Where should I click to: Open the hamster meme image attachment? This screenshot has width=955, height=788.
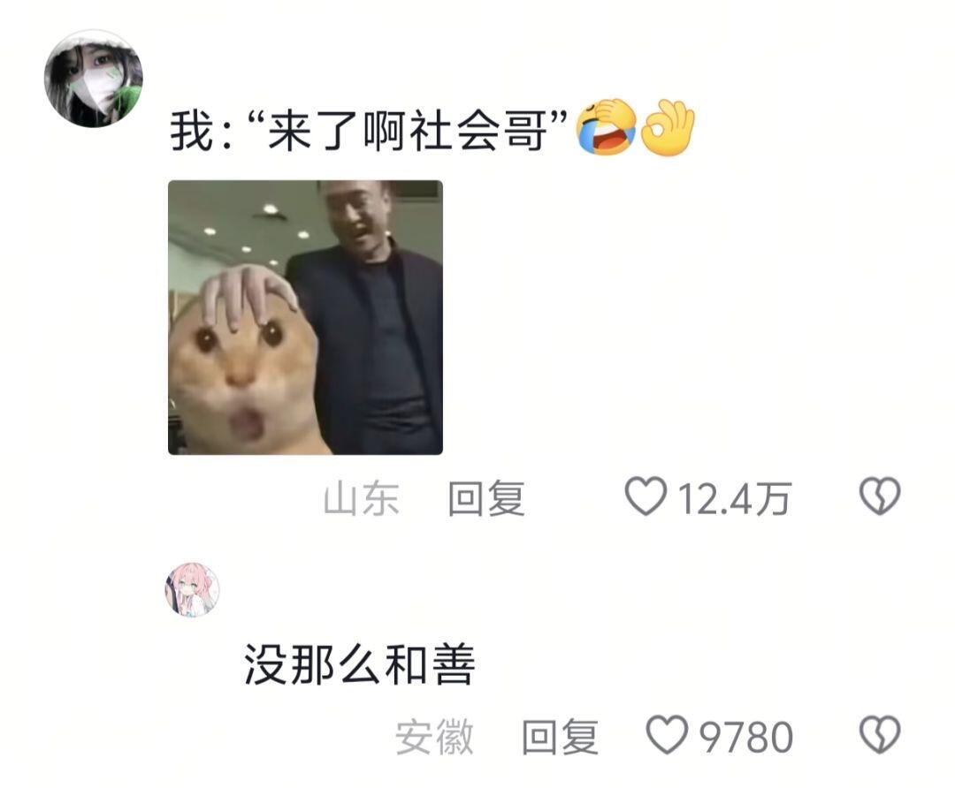(305, 317)
